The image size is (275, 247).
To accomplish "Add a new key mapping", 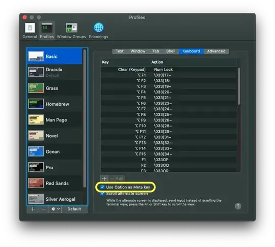I will click(104, 179).
